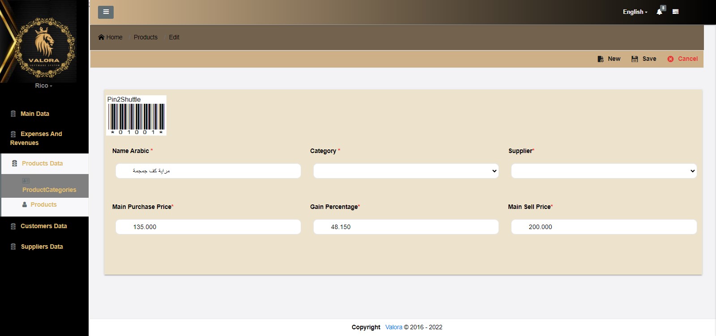Click the Pin2Shuttle barcode image
Image resolution: width=716 pixels, height=336 pixels.
point(136,115)
